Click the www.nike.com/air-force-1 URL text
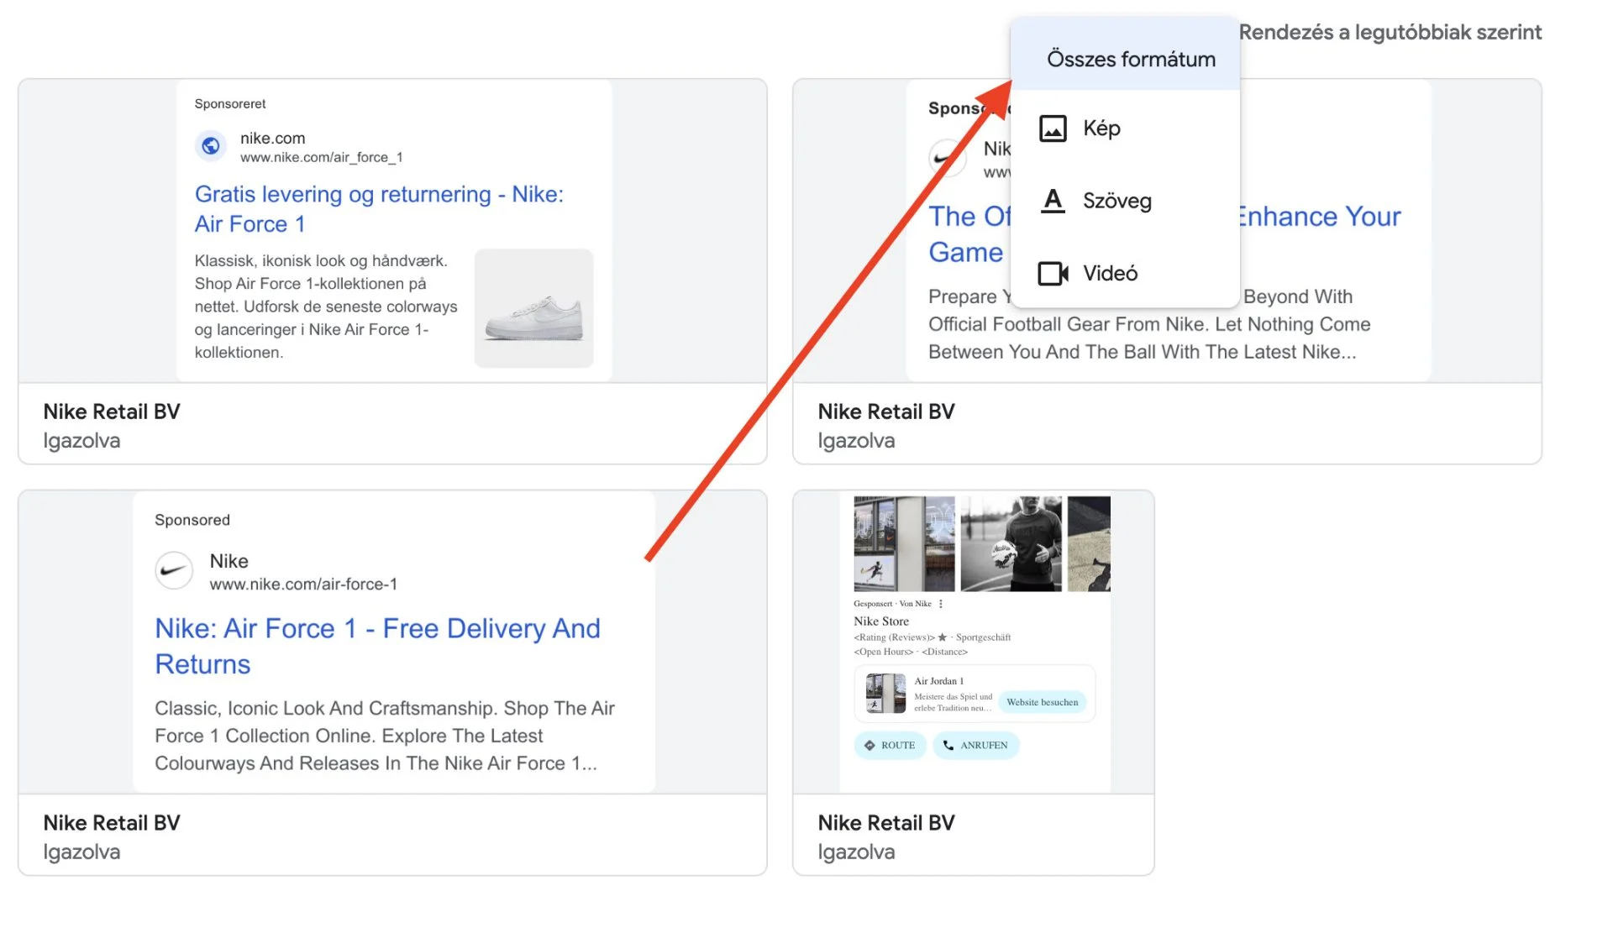Image resolution: width=1613 pixels, height=933 pixels. pyautogui.click(x=303, y=584)
